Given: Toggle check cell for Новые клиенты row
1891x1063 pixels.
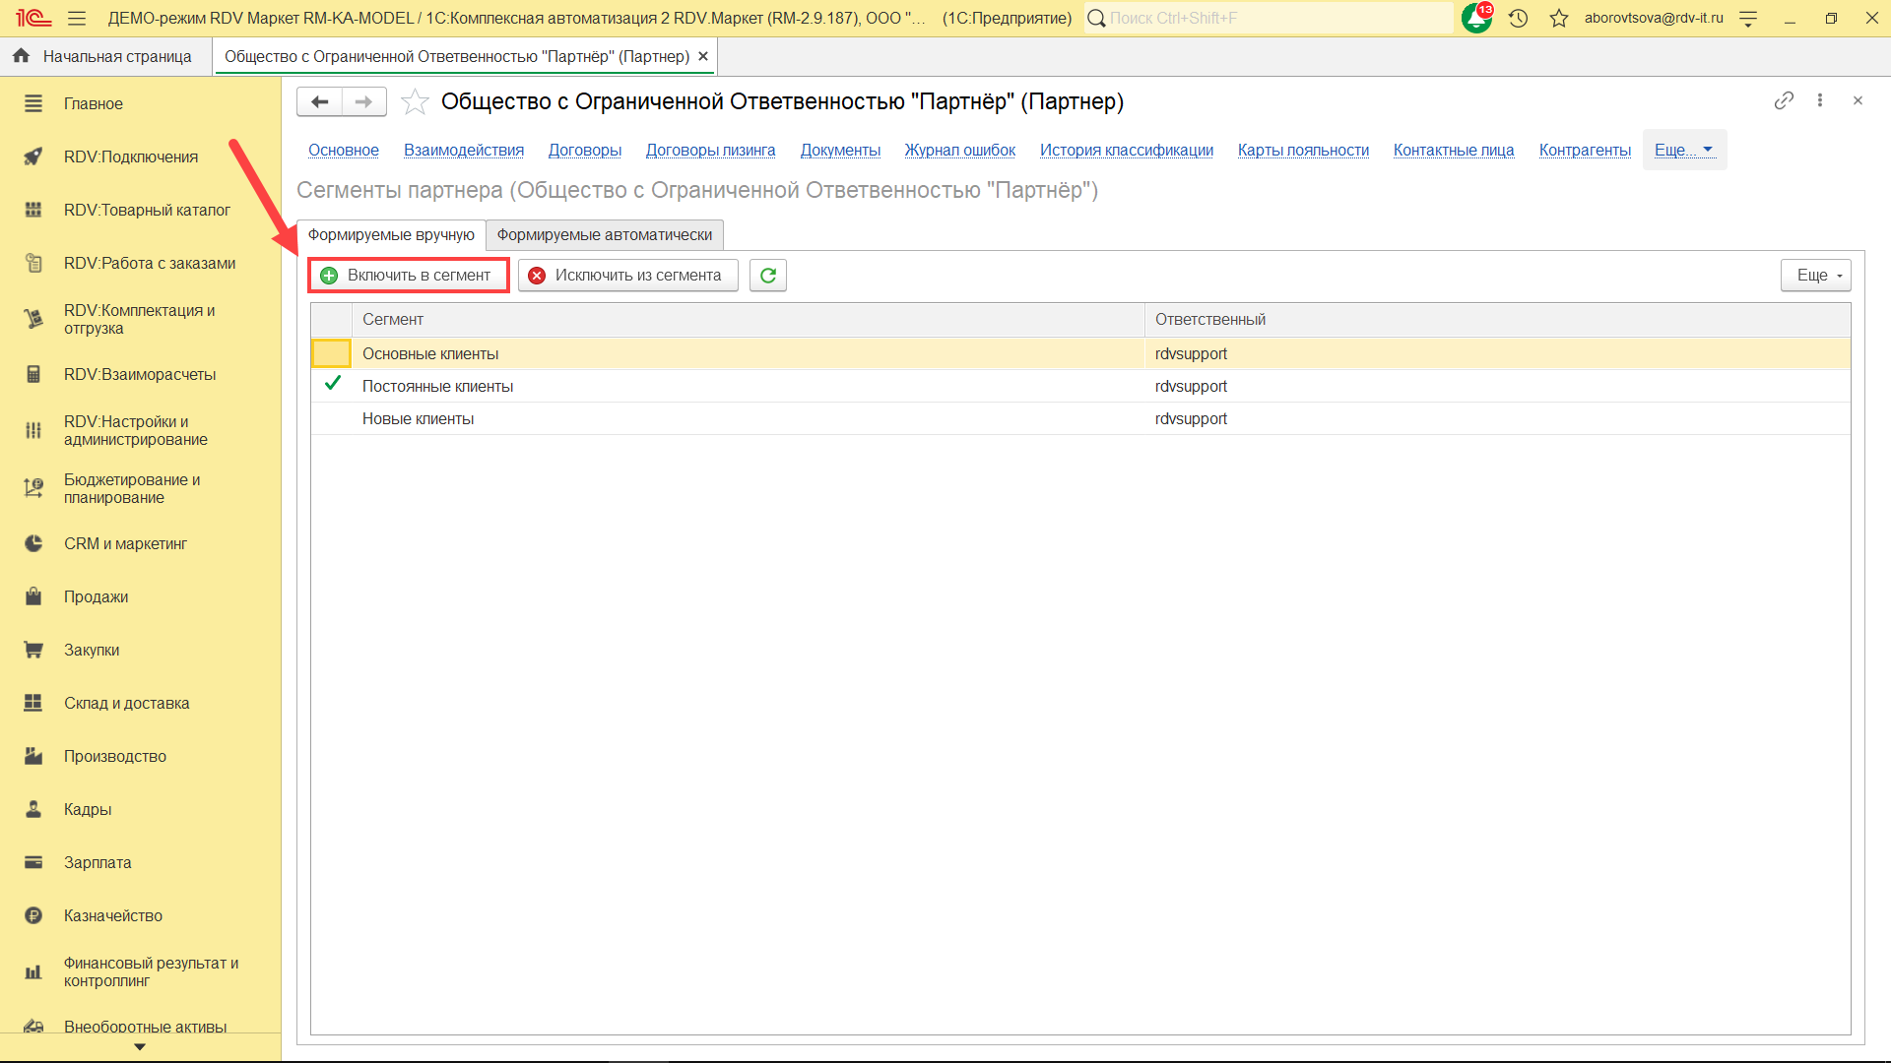Looking at the screenshot, I should [x=332, y=418].
